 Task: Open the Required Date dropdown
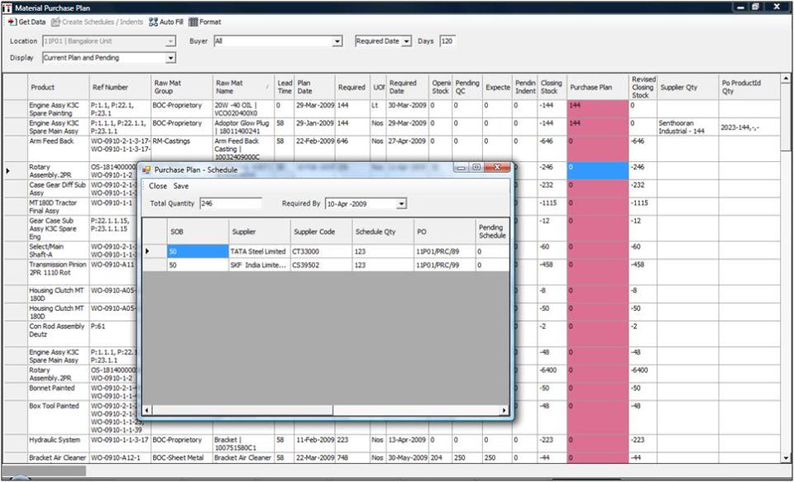(406, 41)
